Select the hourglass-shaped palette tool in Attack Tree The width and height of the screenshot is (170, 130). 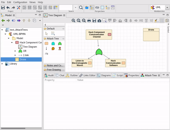pos(60,49)
